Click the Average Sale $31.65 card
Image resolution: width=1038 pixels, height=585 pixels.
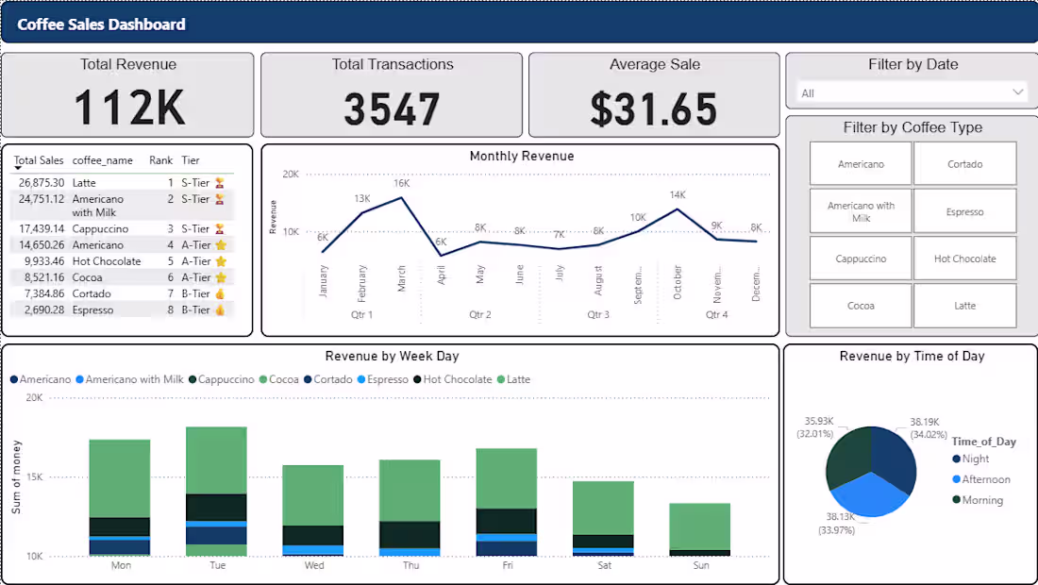click(654, 94)
